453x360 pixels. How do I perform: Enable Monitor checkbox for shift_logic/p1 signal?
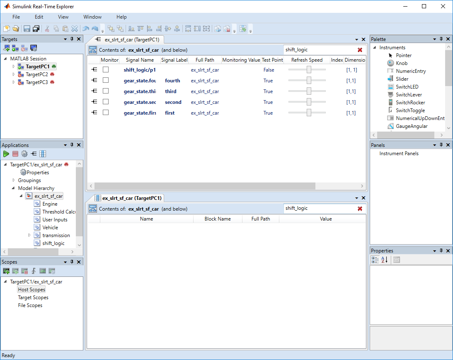point(106,70)
